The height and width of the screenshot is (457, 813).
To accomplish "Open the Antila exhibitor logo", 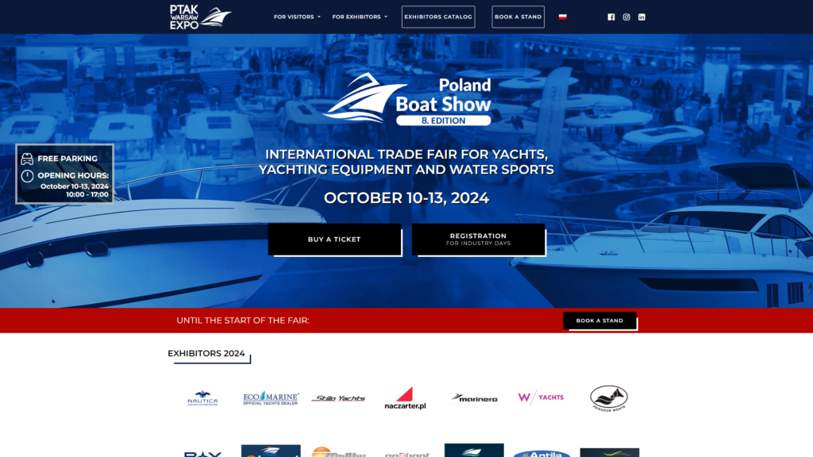I will point(541,453).
